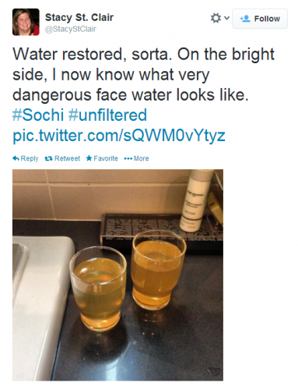Open the attached water glasses photo
The width and height of the screenshot is (298, 390).
pyautogui.click(x=117, y=275)
